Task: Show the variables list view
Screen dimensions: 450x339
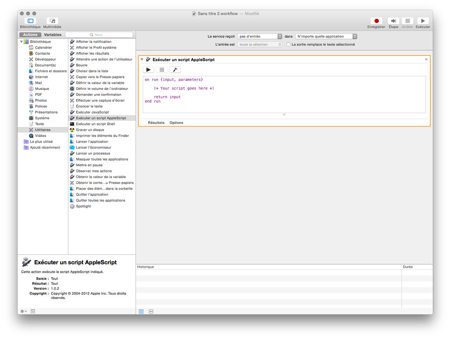Action: click(x=151, y=312)
